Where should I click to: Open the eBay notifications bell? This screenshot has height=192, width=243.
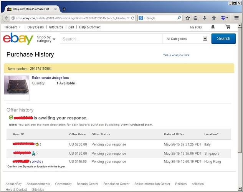213,27
